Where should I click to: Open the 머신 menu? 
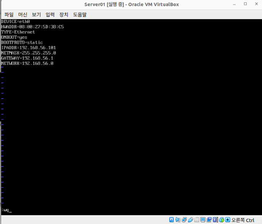tap(23, 15)
